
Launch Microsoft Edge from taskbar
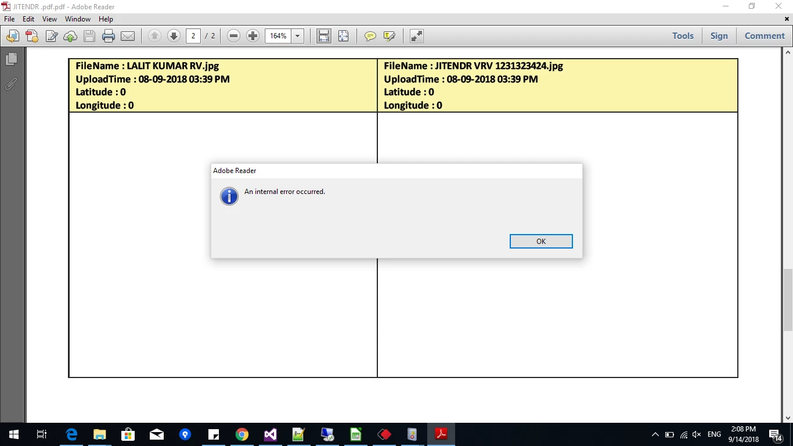point(71,434)
